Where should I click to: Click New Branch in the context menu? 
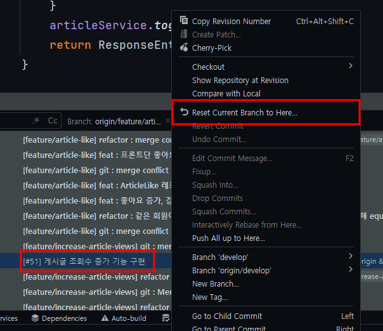[x=215, y=283]
